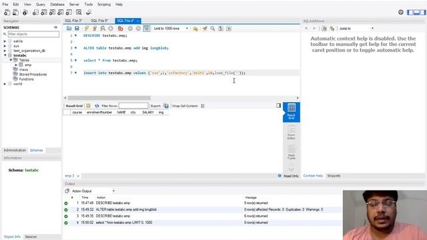The image size is (427, 240).
Task: Toggle the left sidebar panel visibility
Action: tap(410, 12)
